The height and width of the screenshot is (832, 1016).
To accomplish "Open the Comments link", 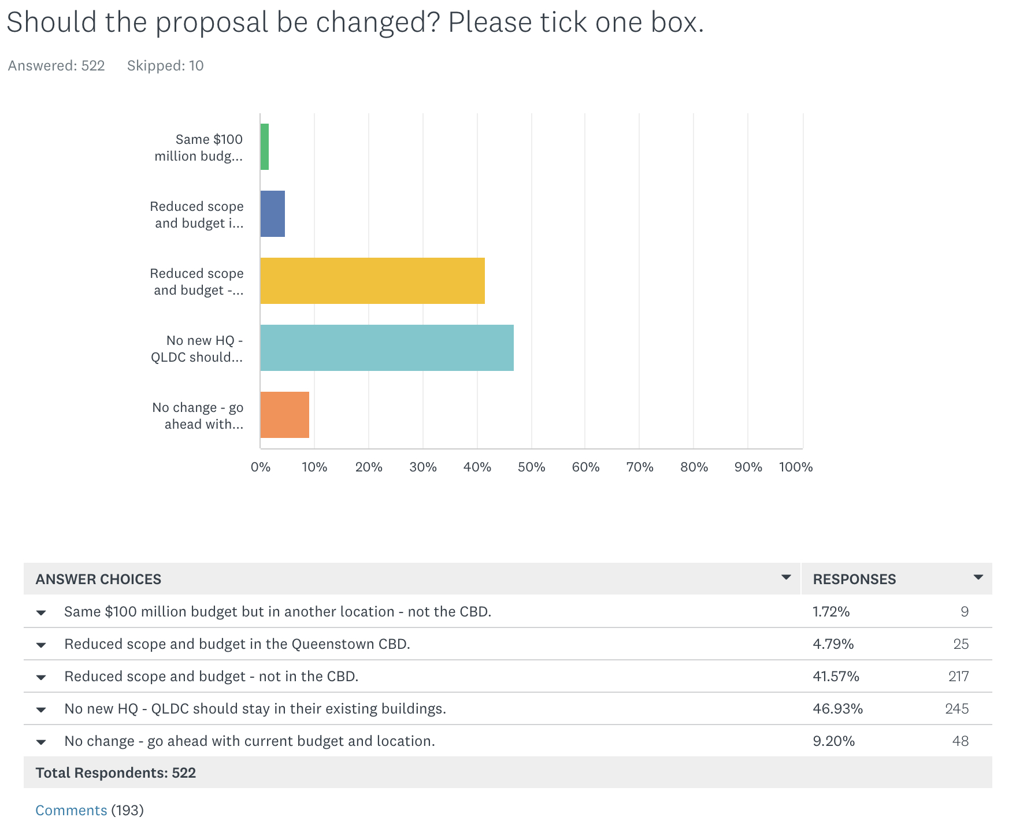I will (x=71, y=810).
